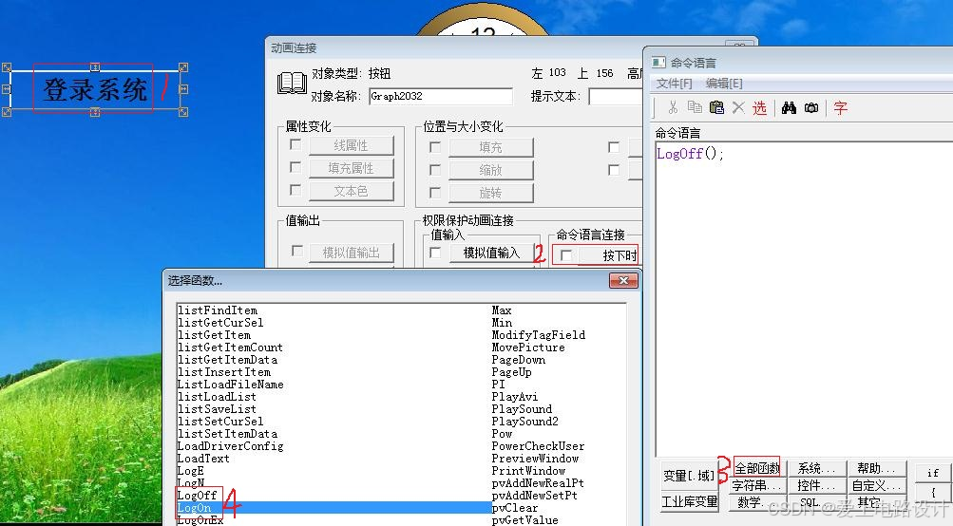Select PlaySound2 in function list
The height and width of the screenshot is (526, 953).
coord(525,422)
